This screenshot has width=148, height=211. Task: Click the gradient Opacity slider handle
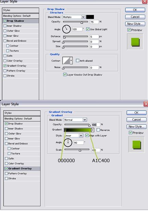pyautogui.click(x=89, y=125)
